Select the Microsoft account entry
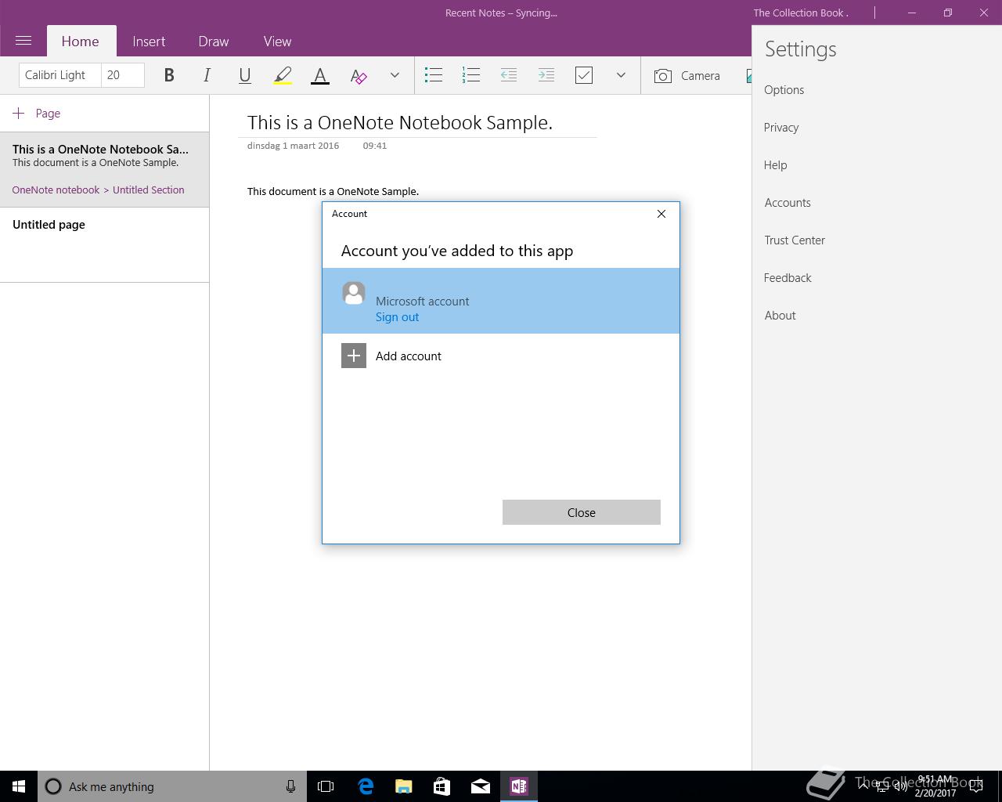This screenshot has height=802, width=1002. click(x=501, y=301)
